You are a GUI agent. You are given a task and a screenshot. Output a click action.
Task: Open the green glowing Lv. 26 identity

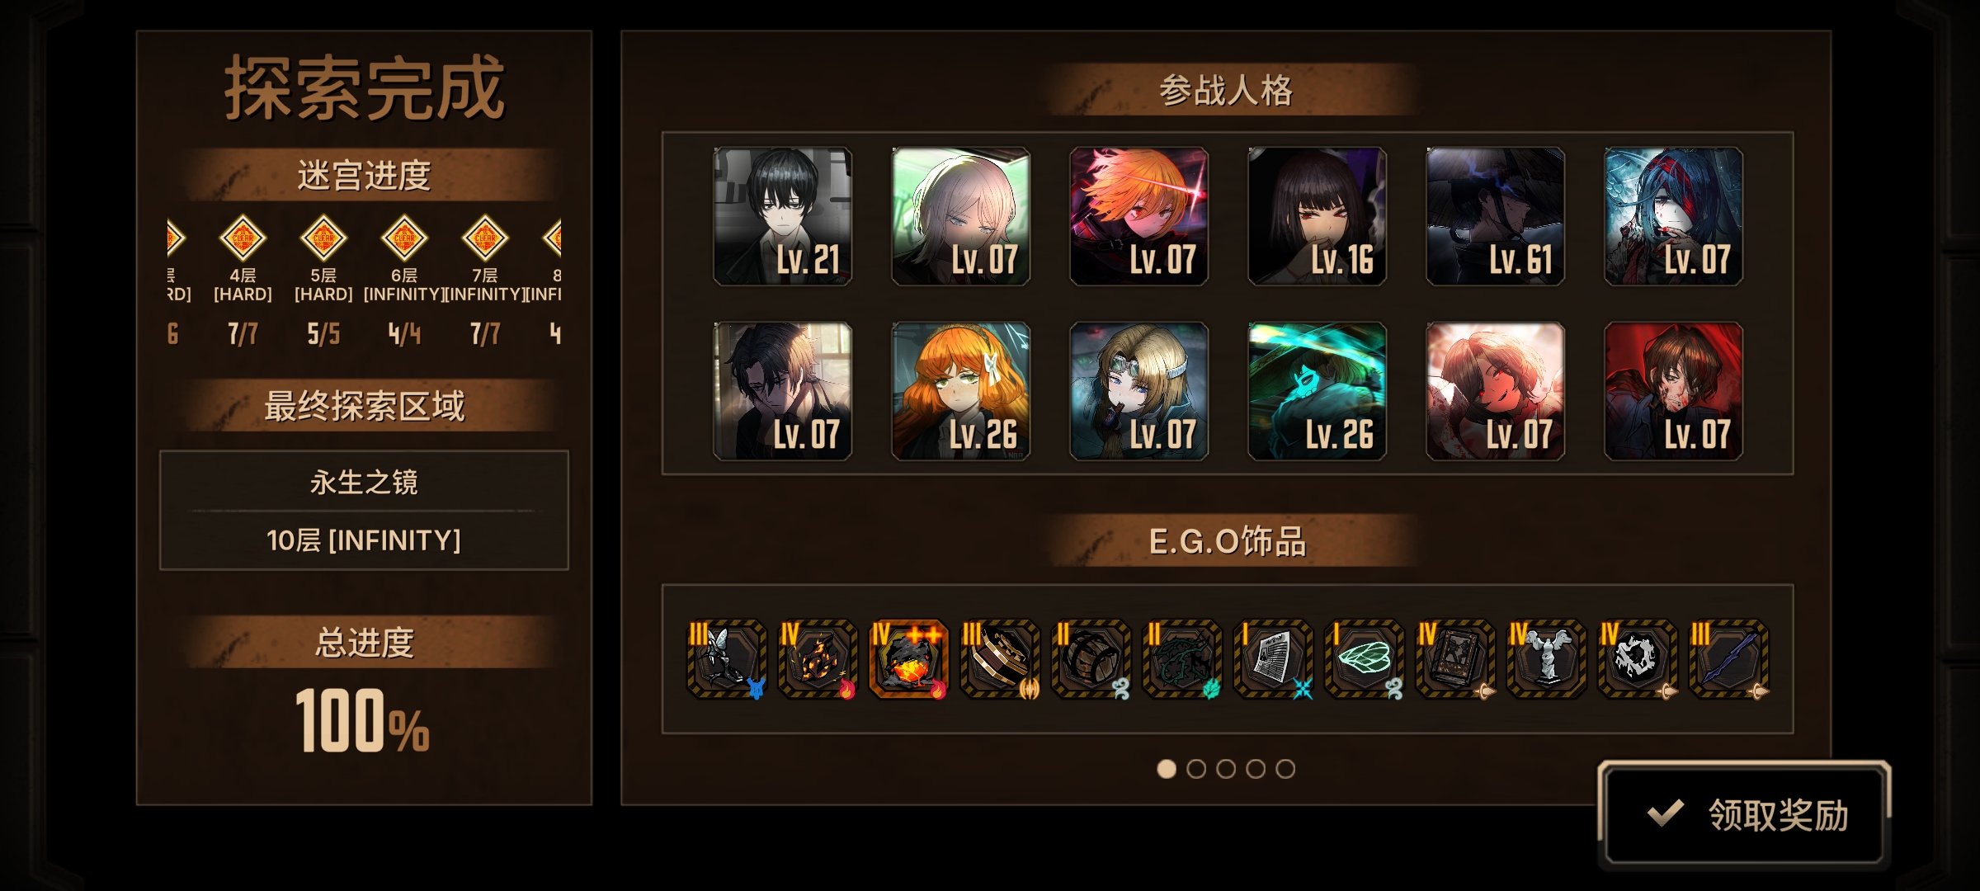[1317, 391]
